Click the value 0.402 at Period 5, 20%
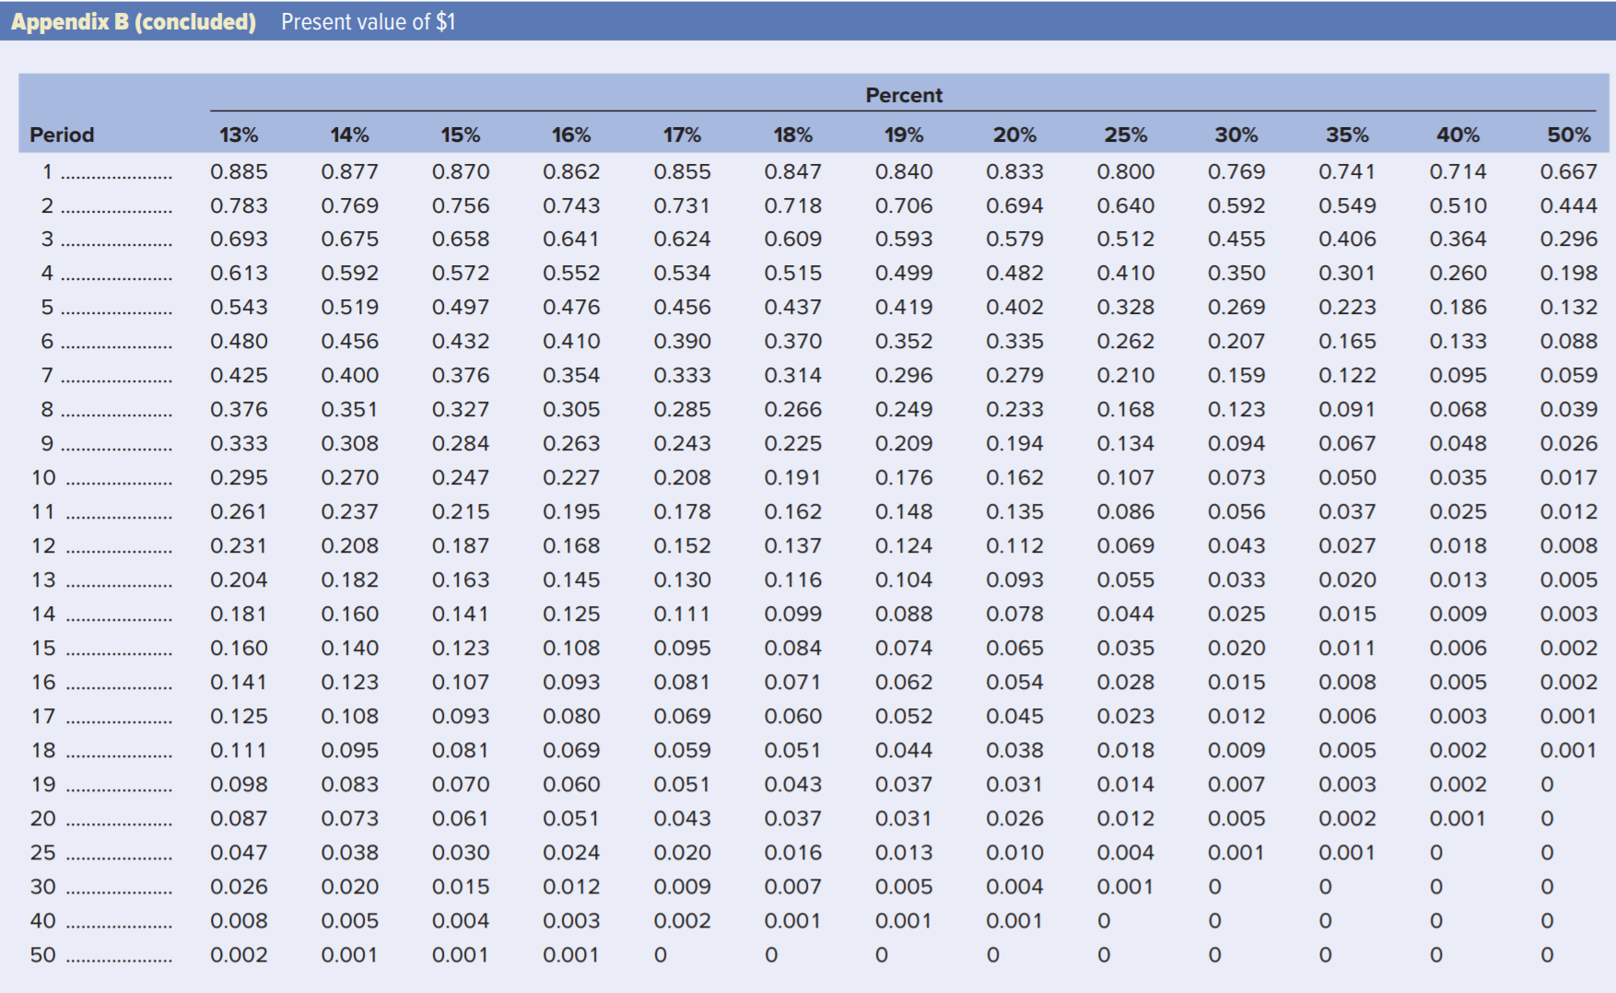Image resolution: width=1616 pixels, height=993 pixels. [x=1015, y=307]
